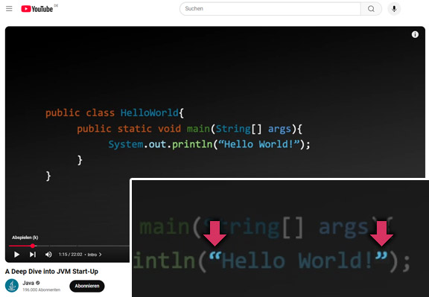The image size is (429, 297).
Task: Click into the Suchen search field
Action: tap(270, 9)
